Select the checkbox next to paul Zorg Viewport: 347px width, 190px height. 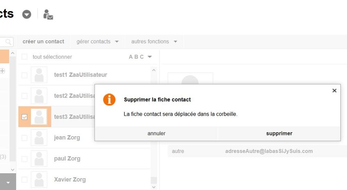[24, 159]
